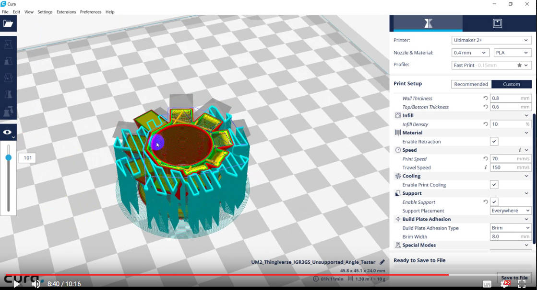This screenshot has width=537, height=290.
Task: Switch to the Monitor tab icon
Action: click(497, 23)
